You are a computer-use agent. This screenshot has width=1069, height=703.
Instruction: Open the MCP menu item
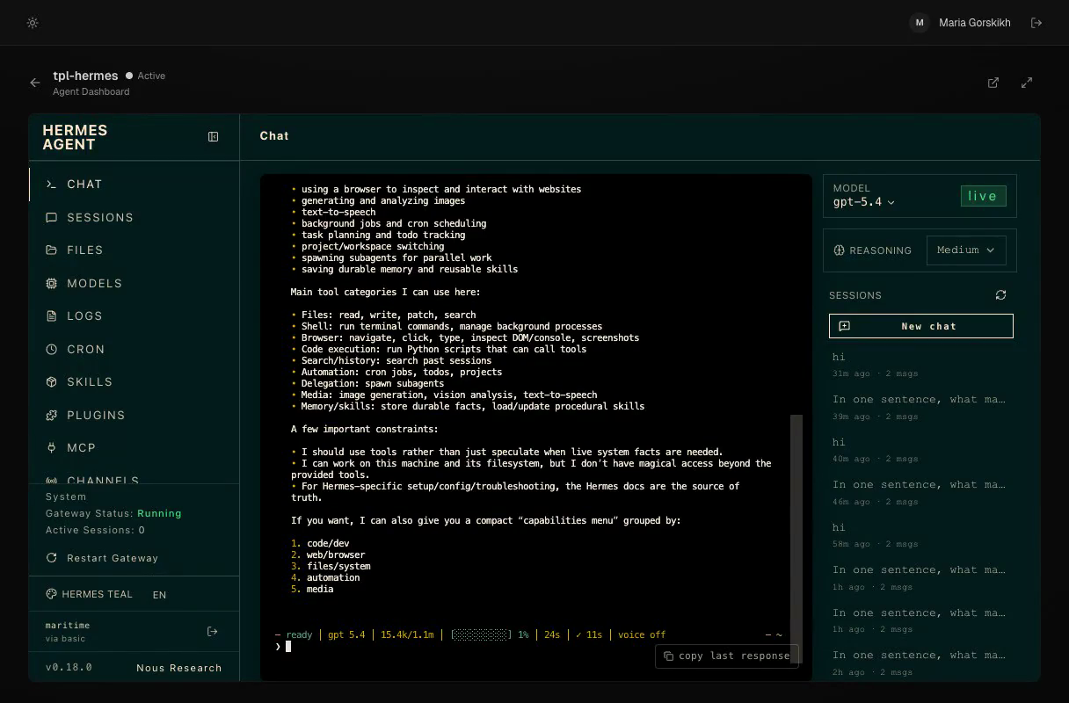(134, 447)
